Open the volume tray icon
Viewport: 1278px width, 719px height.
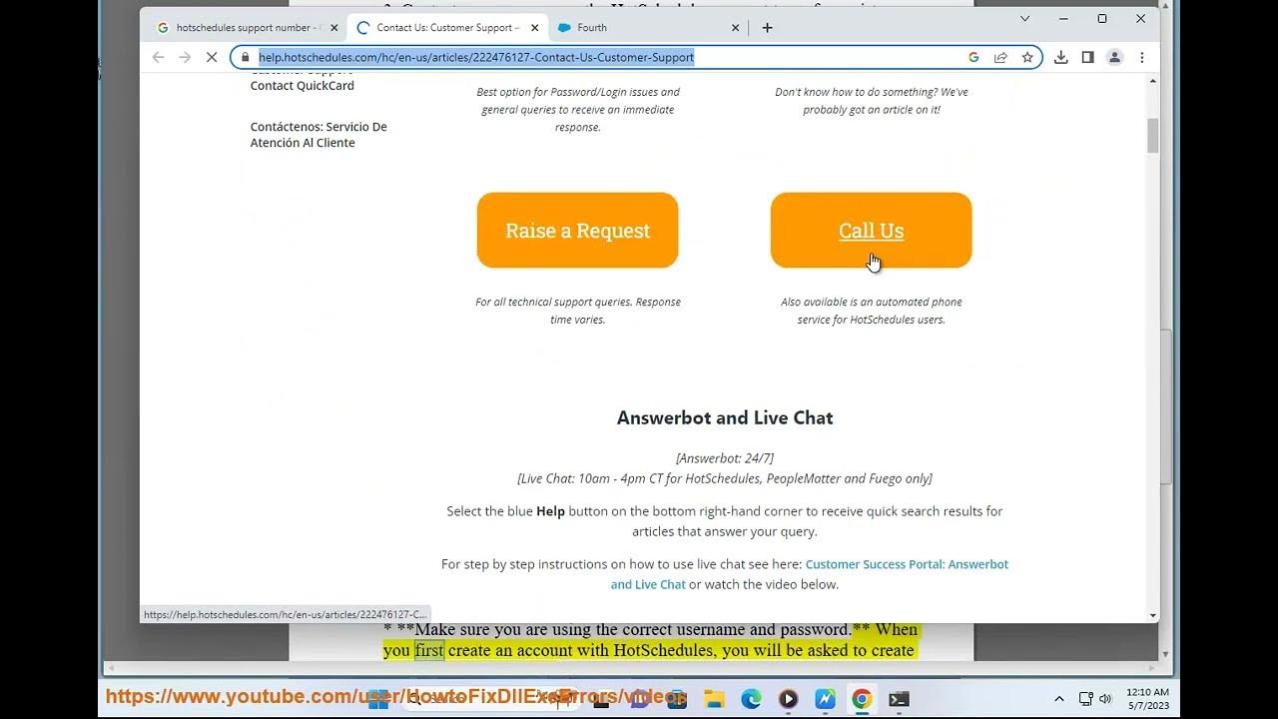click(x=1105, y=699)
